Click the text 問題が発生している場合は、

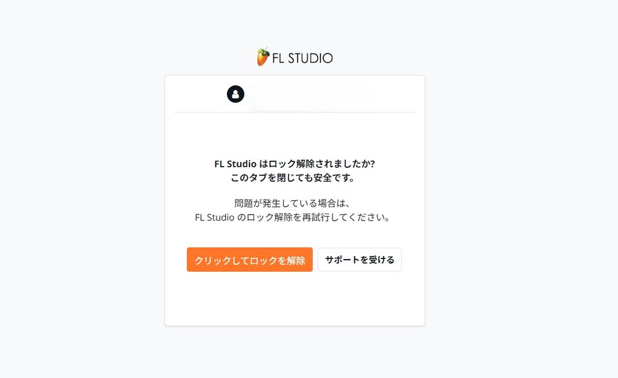pyautogui.click(x=292, y=203)
